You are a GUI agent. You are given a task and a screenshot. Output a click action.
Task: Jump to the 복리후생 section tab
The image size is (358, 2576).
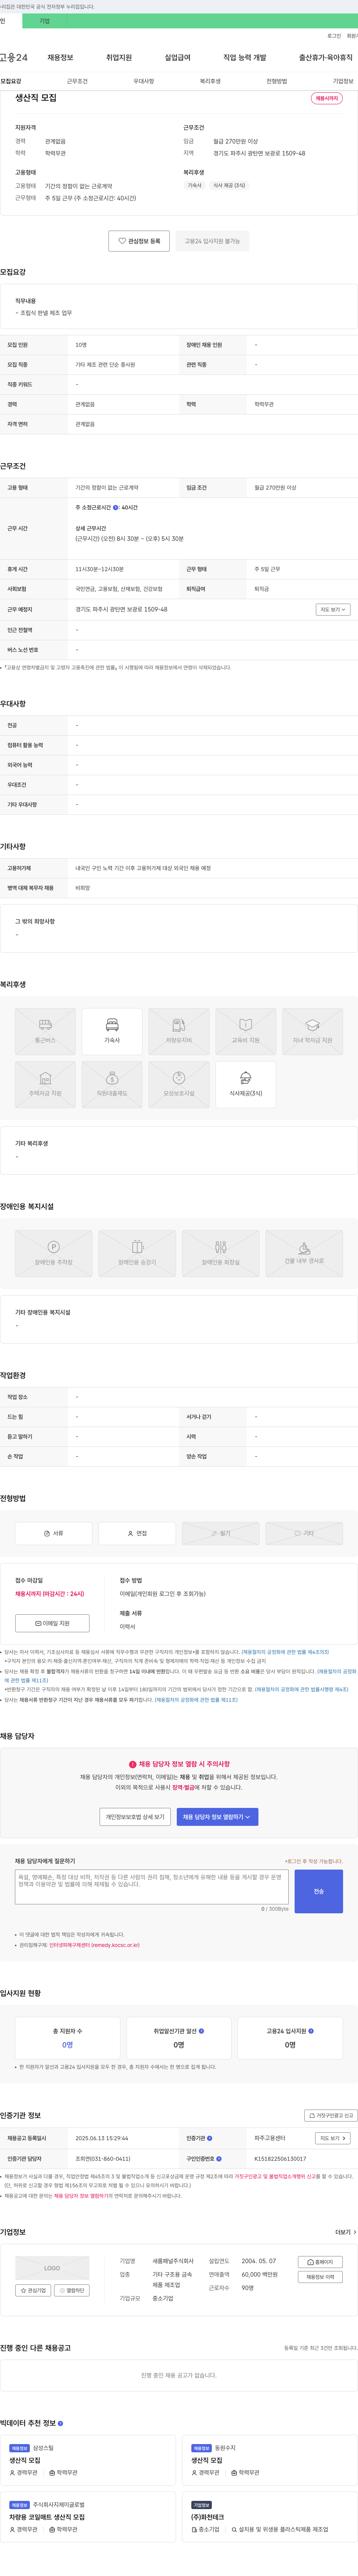(210, 81)
